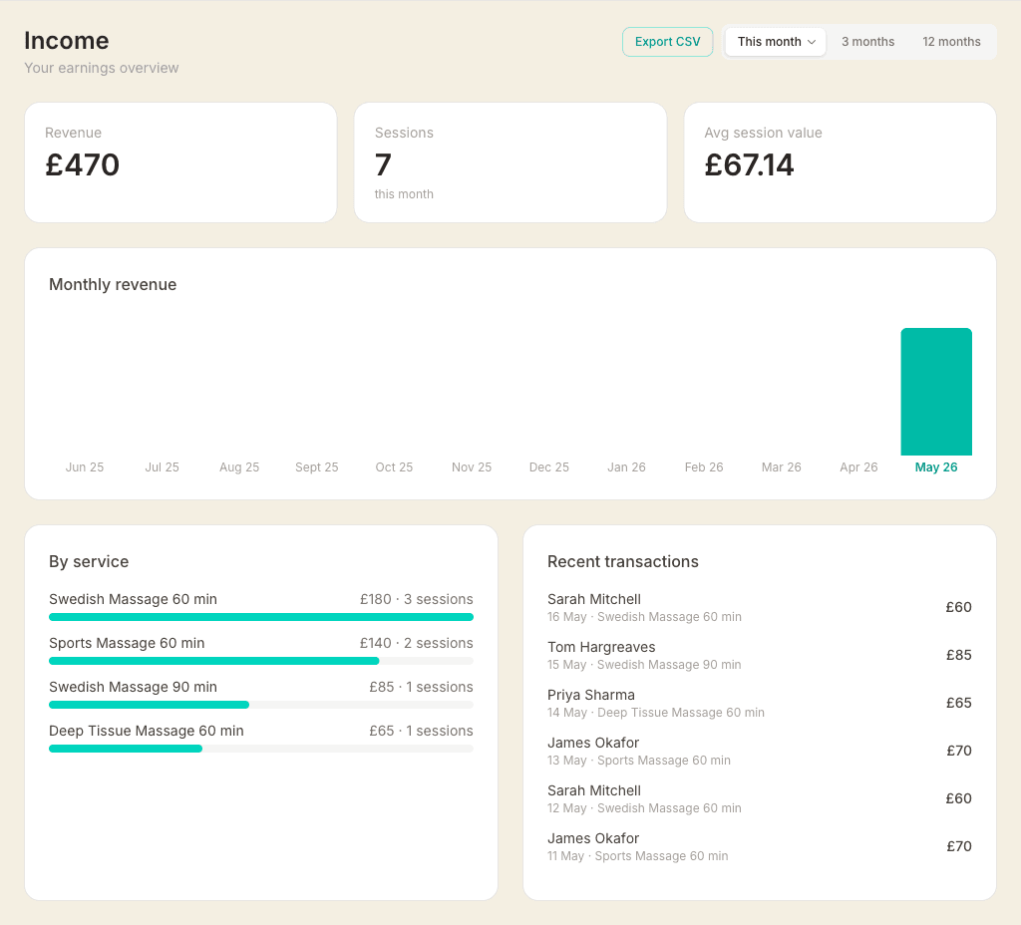
Task: Click the £180 · 3 sessions value
Action: click(x=416, y=599)
